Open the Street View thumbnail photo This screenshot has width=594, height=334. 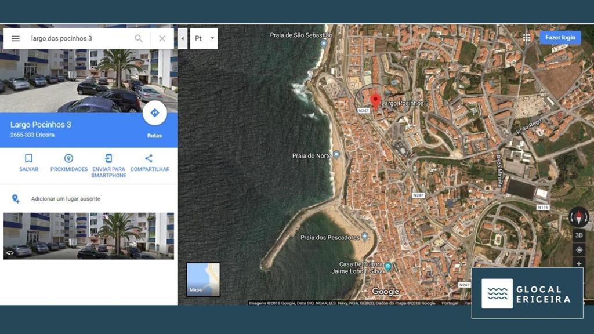point(89,236)
